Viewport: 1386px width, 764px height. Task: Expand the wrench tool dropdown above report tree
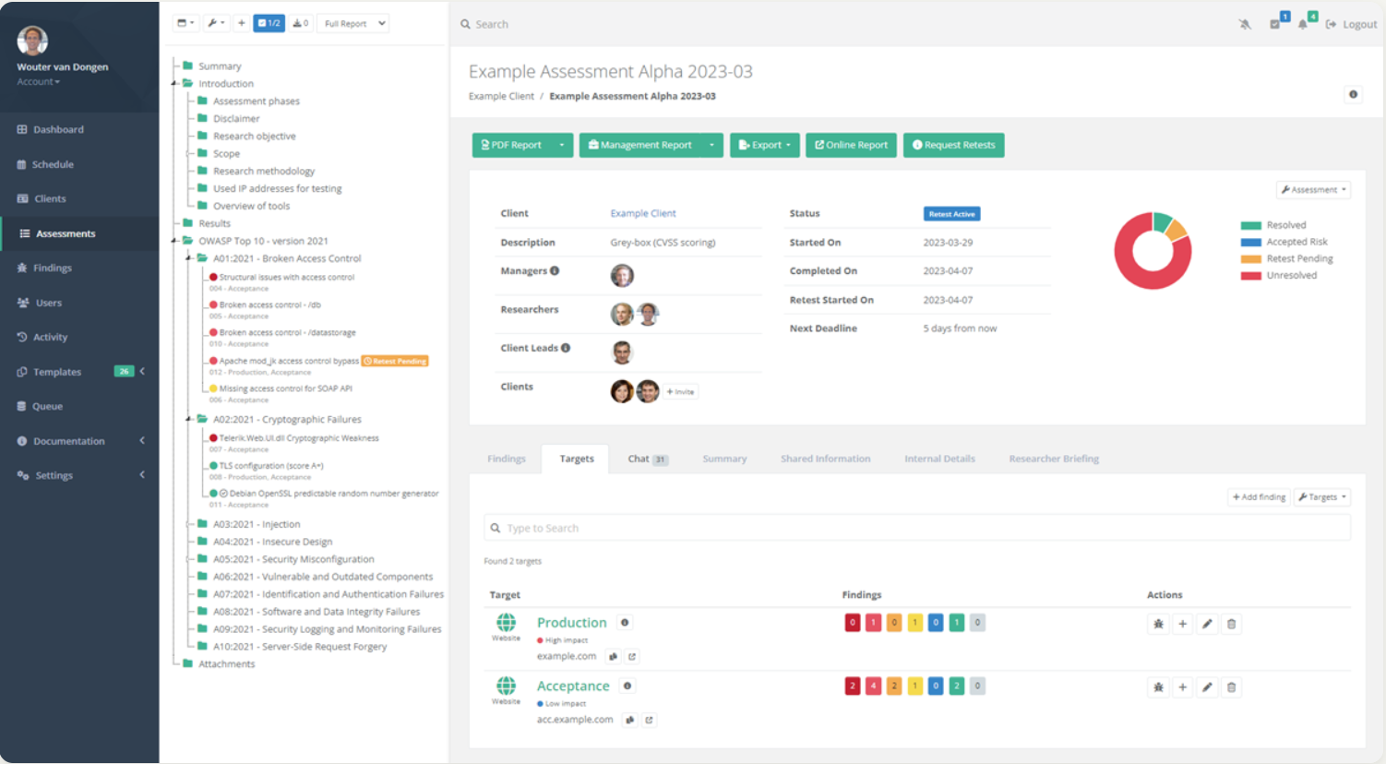(216, 22)
